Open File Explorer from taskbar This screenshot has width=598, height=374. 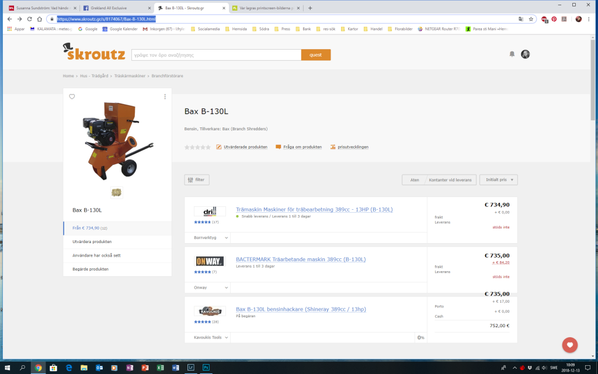point(84,368)
